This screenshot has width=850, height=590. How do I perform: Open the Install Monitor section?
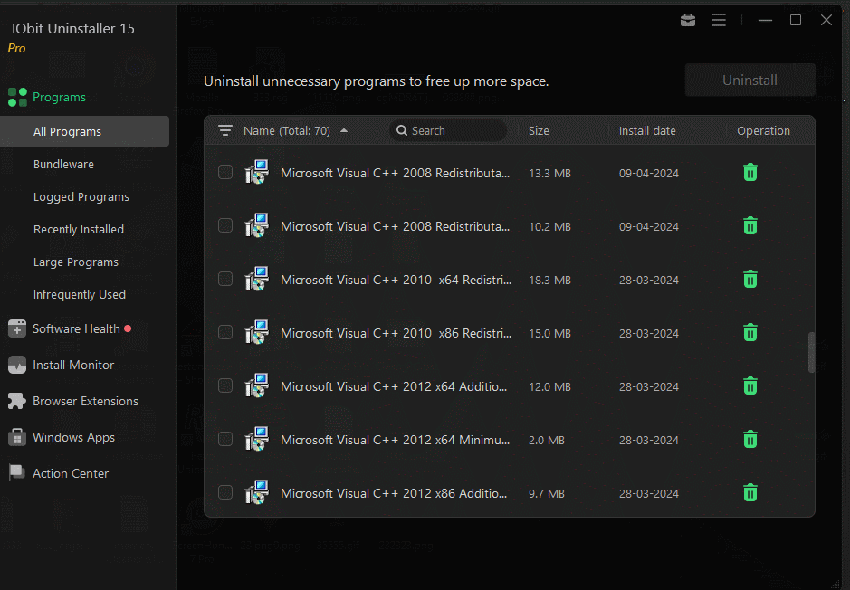(73, 365)
